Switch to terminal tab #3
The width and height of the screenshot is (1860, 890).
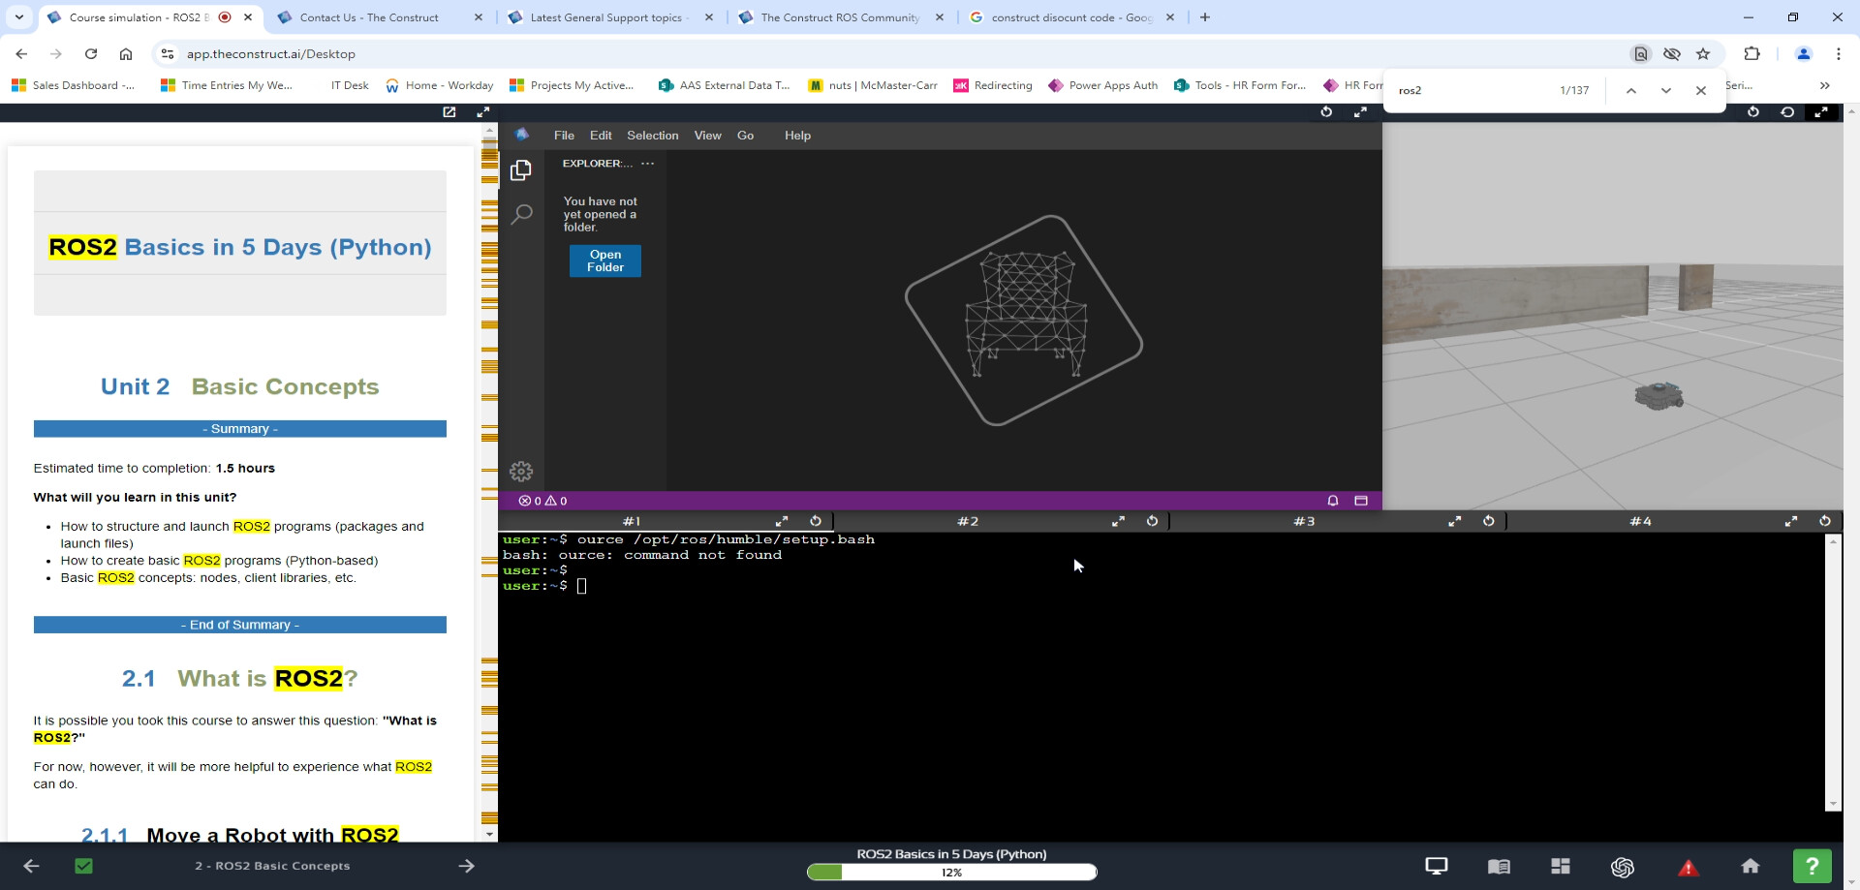coord(1304,521)
